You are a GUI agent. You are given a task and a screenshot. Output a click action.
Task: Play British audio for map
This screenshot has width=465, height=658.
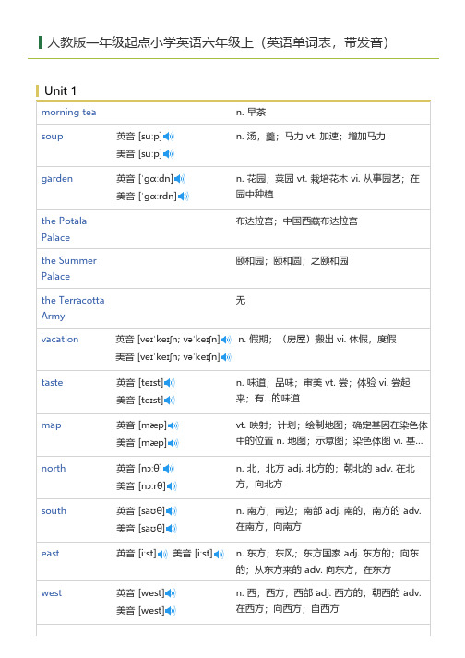click(173, 425)
